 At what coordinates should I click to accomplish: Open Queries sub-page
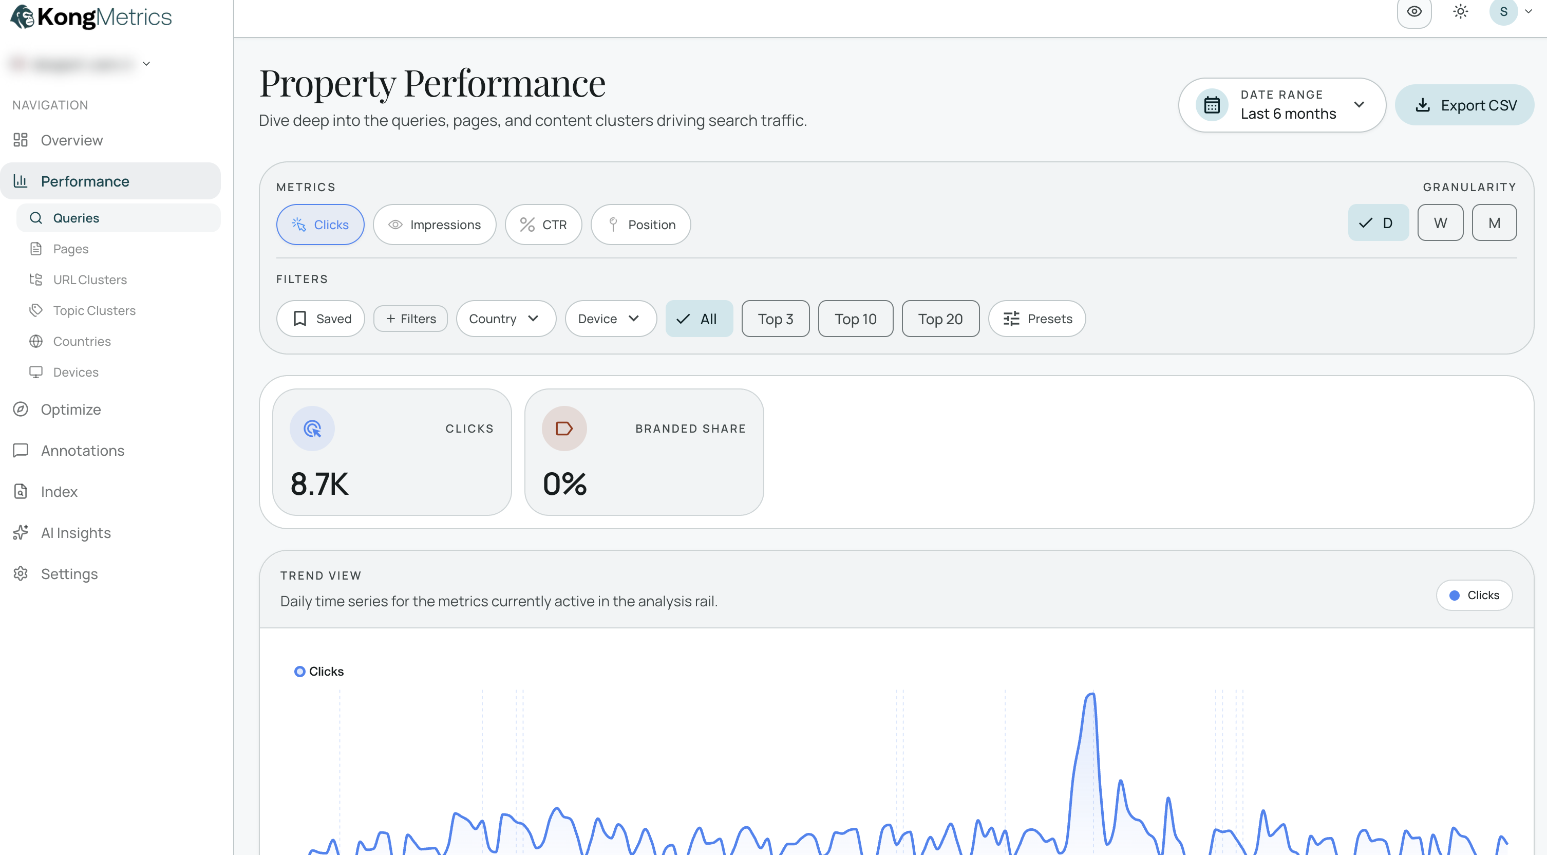click(x=118, y=217)
